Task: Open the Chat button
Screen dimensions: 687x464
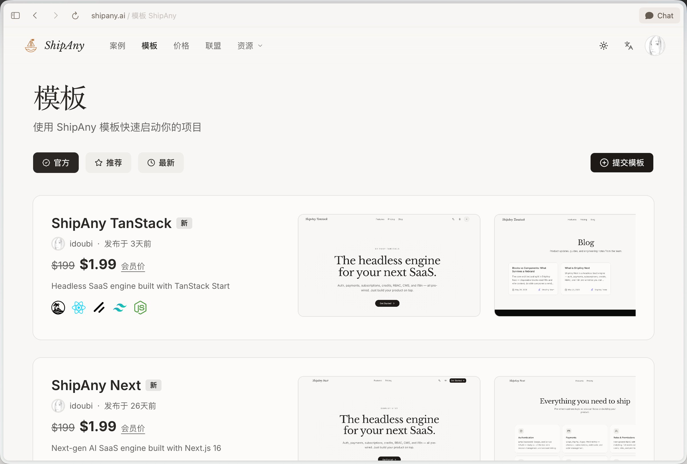Action: pyautogui.click(x=659, y=16)
